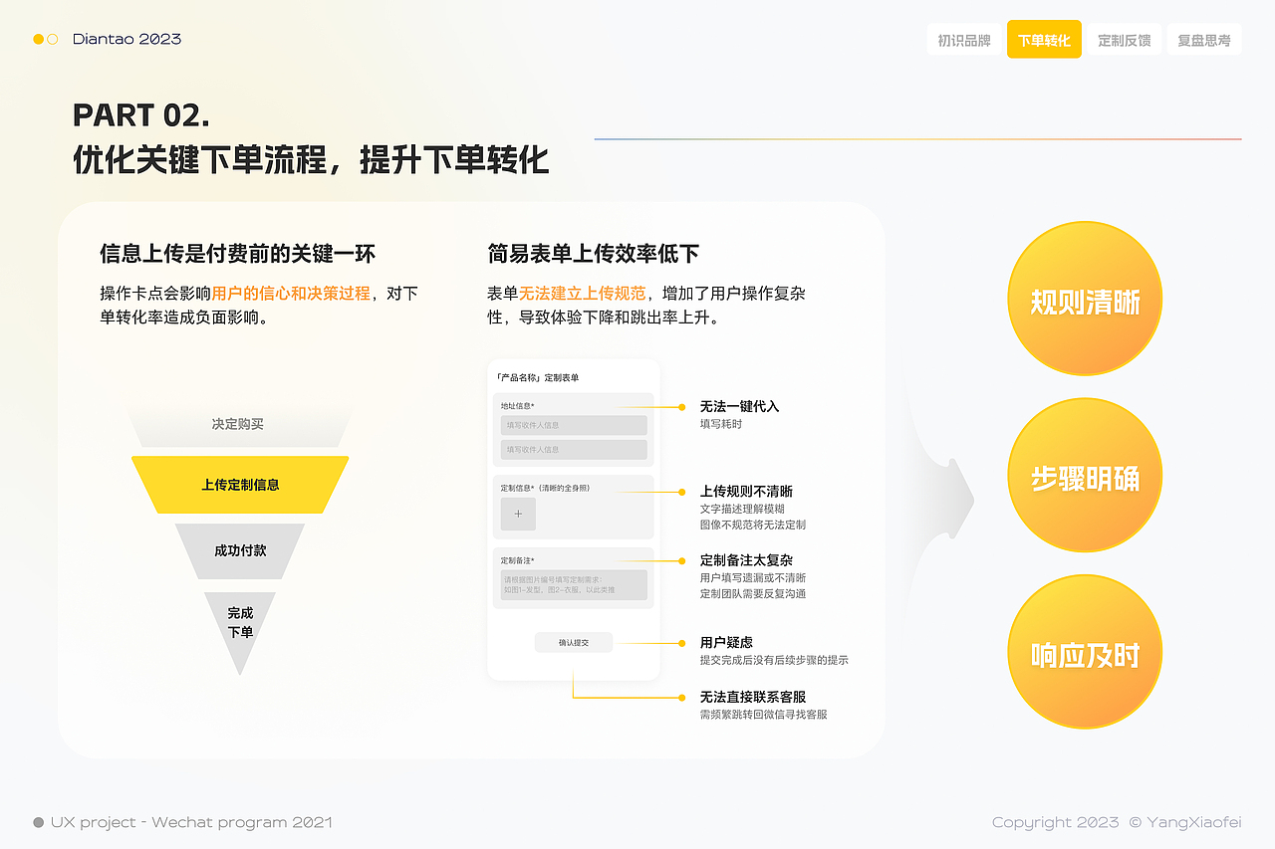
Task: Open the 初识品牌 tab
Action: [964, 40]
